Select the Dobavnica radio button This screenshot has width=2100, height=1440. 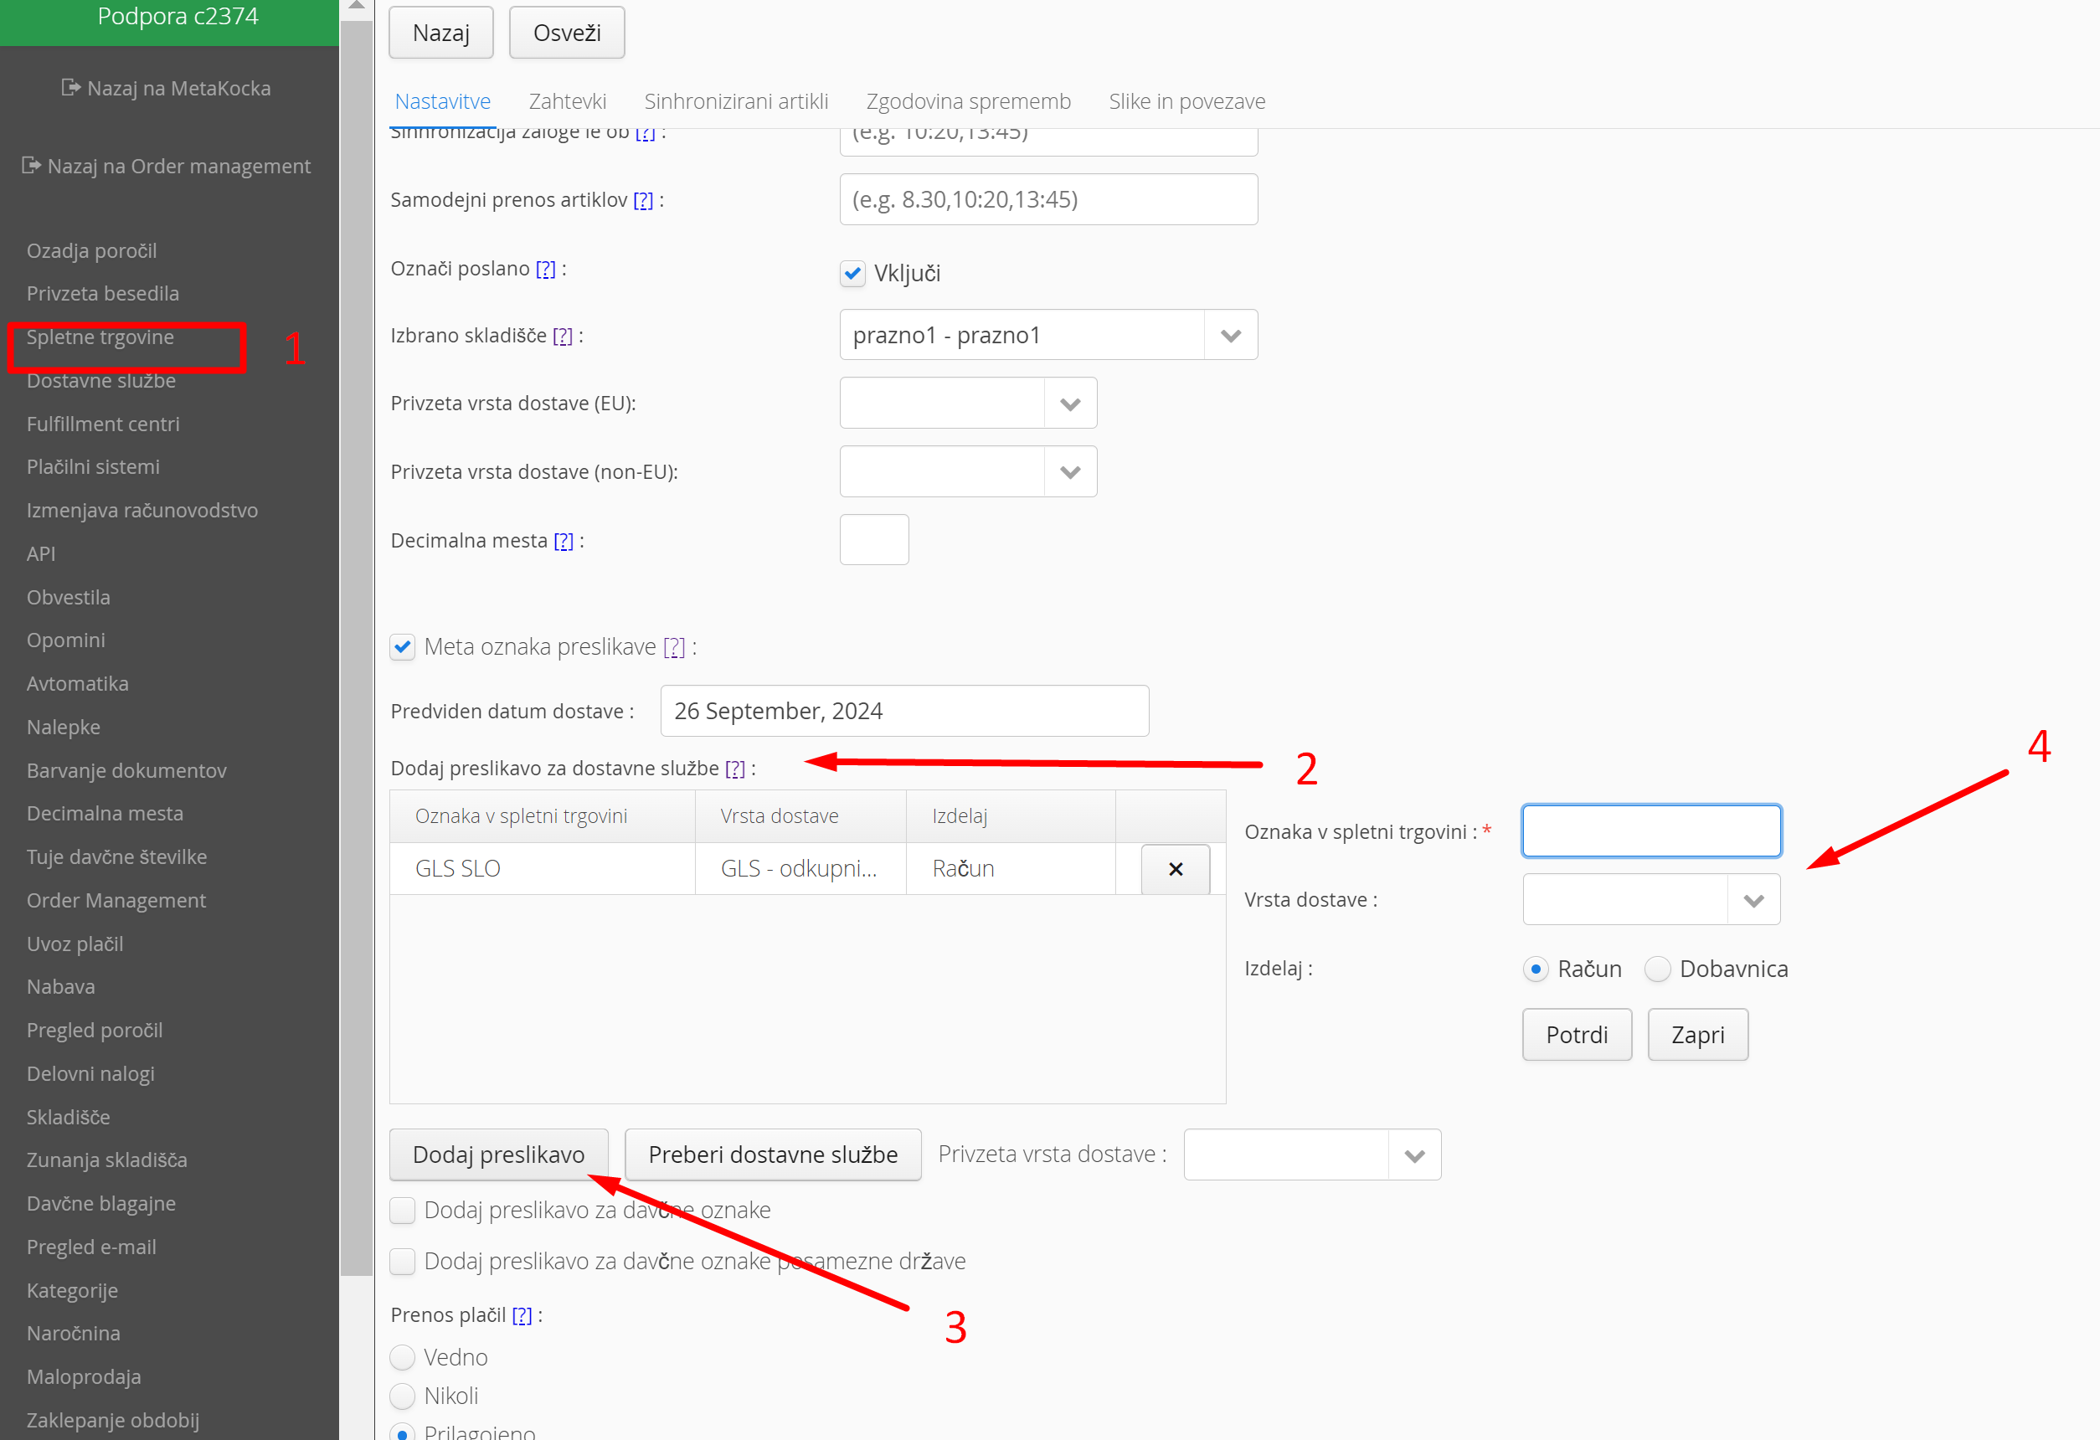point(1657,969)
